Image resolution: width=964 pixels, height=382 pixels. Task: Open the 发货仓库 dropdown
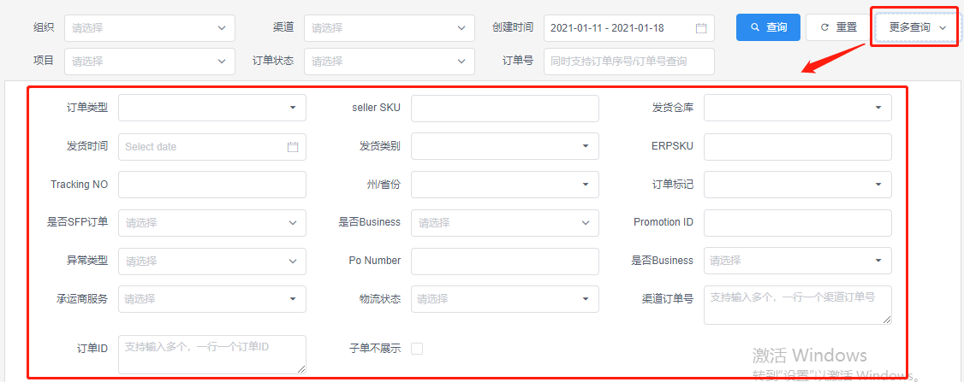(x=797, y=108)
